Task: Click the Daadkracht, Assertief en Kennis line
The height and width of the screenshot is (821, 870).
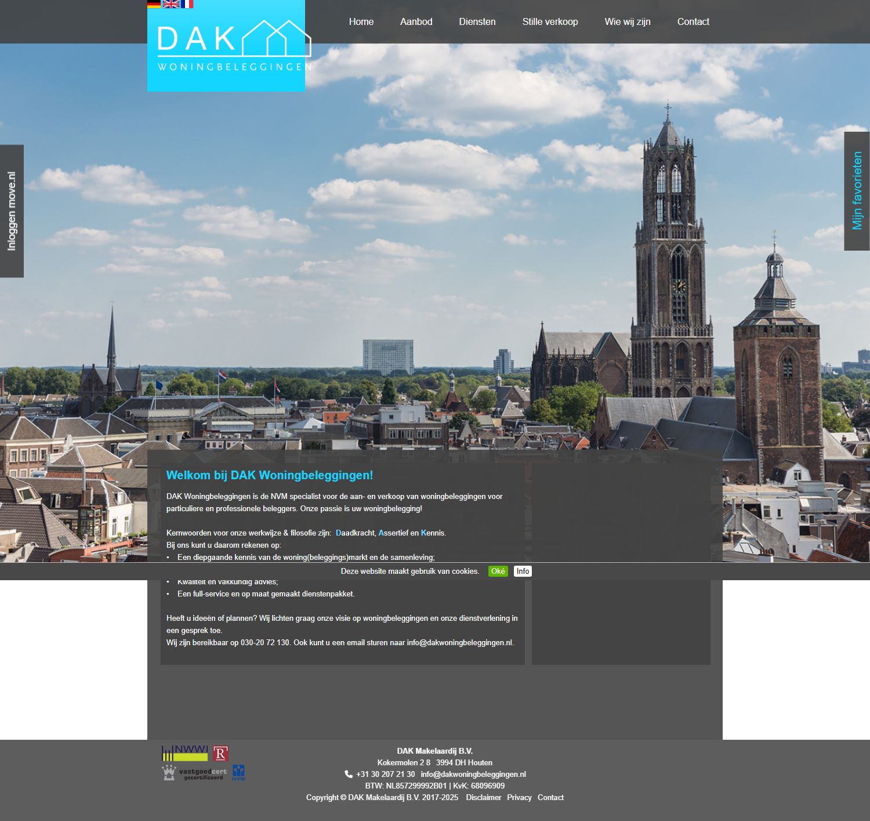Action: [x=306, y=533]
